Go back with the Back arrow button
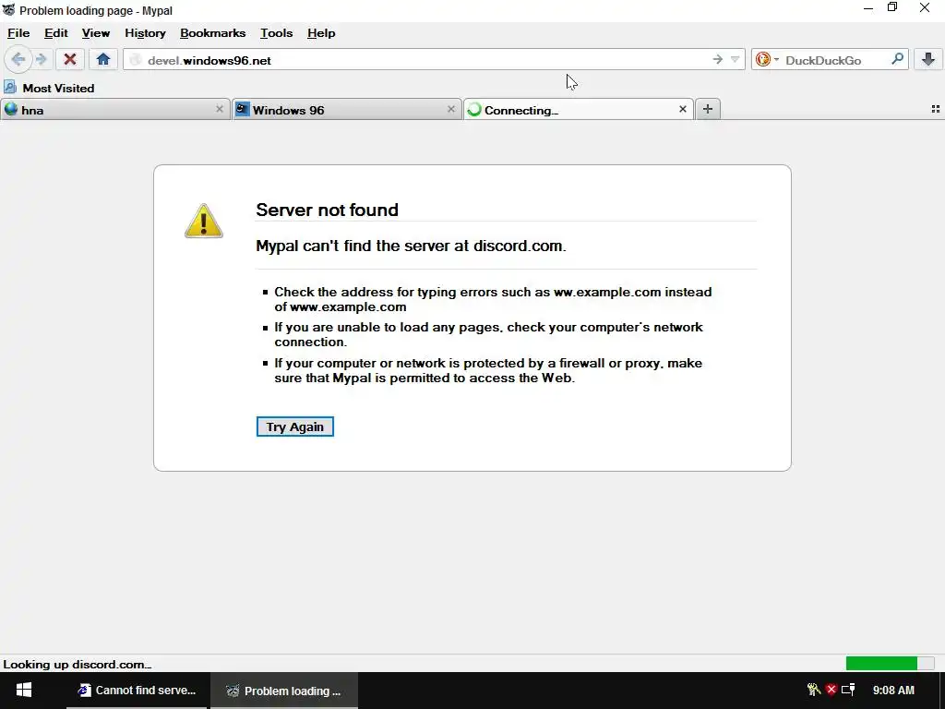 pos(18,59)
